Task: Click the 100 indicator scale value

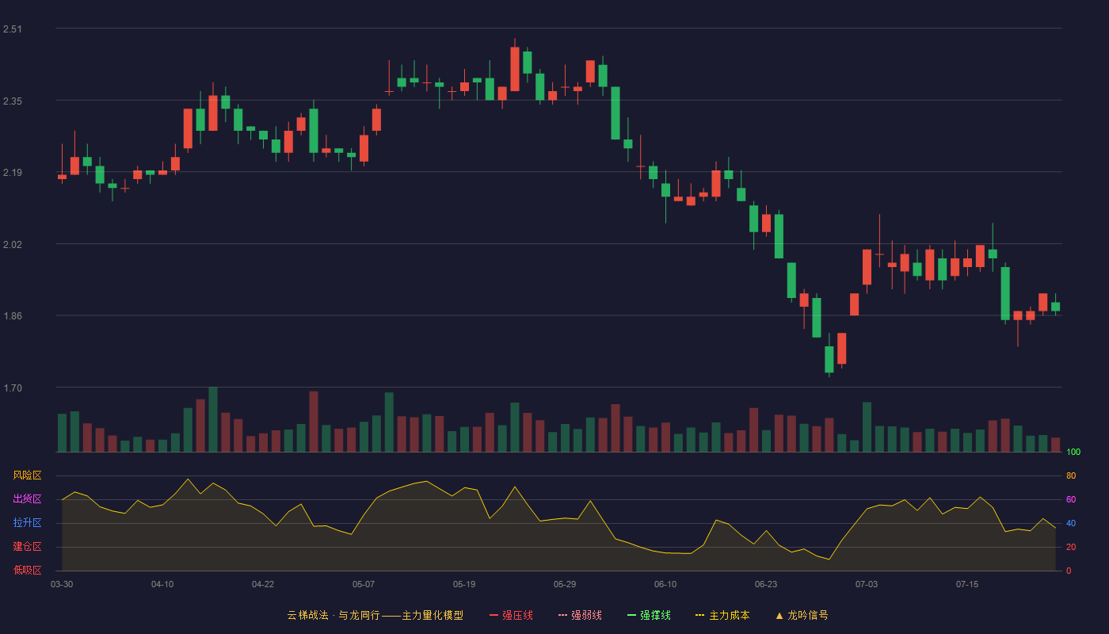Action: click(1073, 453)
